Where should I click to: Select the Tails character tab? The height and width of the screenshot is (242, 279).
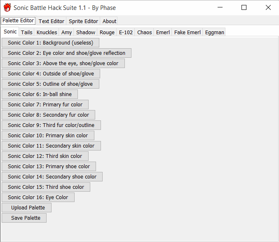[27, 32]
